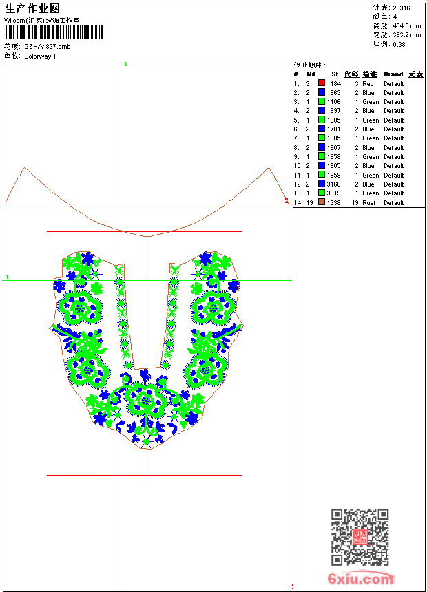Click the 'St.' column header

click(336, 74)
